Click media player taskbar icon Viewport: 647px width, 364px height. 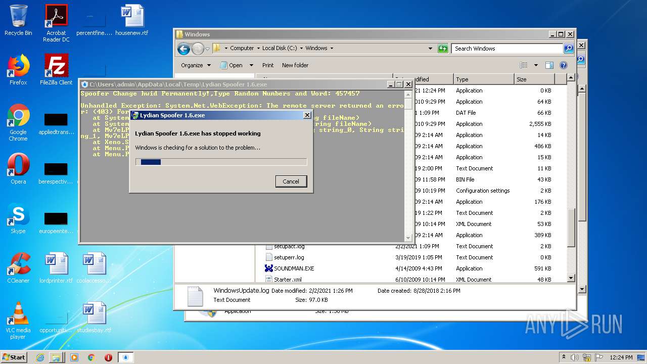(74, 357)
